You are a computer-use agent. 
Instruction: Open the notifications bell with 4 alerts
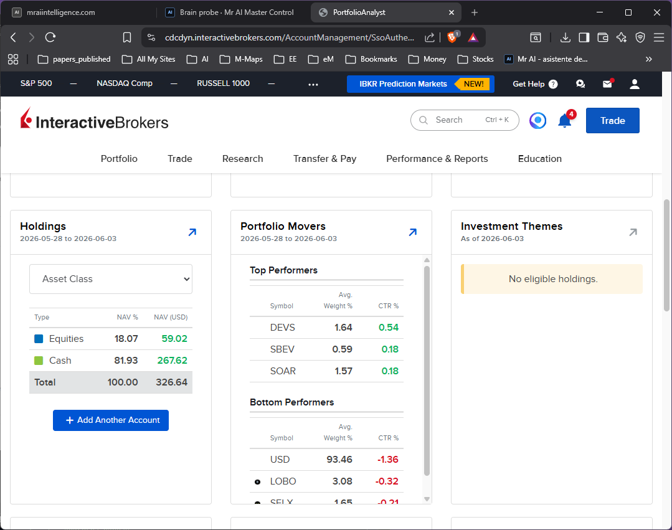566,120
